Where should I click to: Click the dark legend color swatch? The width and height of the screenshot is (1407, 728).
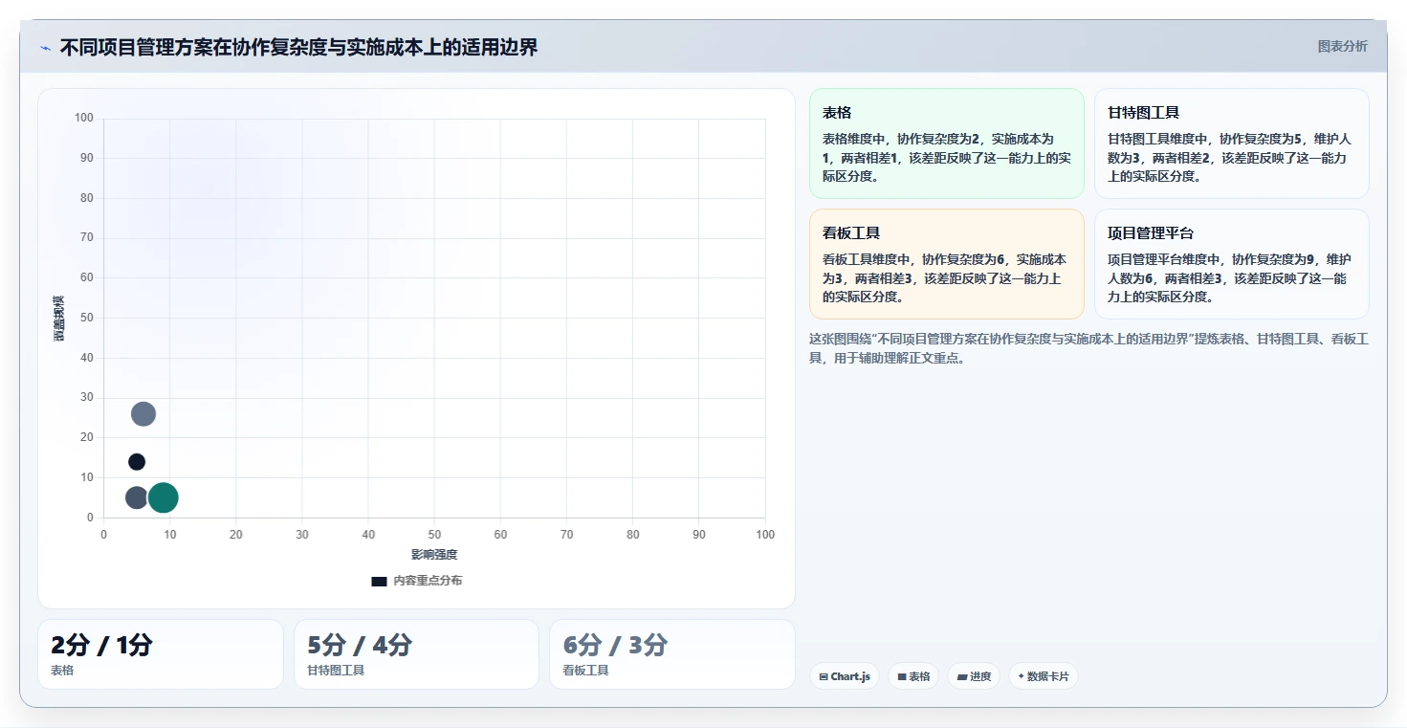click(x=379, y=581)
